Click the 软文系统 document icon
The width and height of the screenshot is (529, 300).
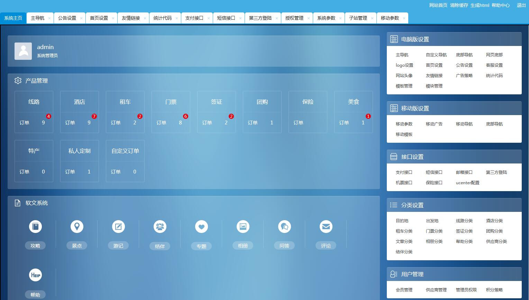[x=18, y=203]
